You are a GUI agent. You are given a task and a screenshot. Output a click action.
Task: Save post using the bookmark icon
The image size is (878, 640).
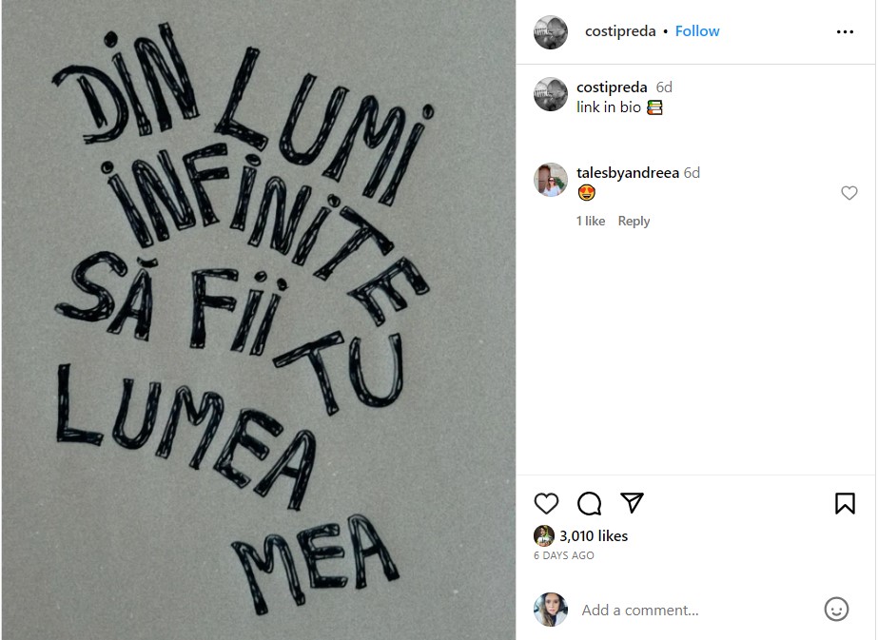point(845,503)
